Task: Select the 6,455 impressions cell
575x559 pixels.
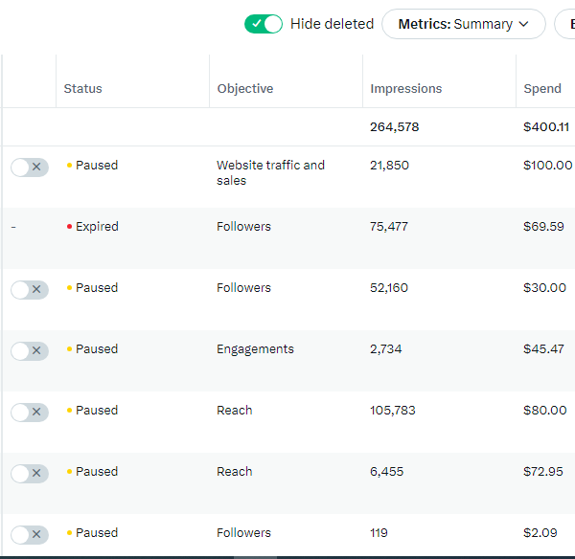Action: point(386,472)
